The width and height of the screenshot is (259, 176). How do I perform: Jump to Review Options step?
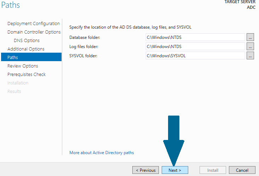point(23,66)
